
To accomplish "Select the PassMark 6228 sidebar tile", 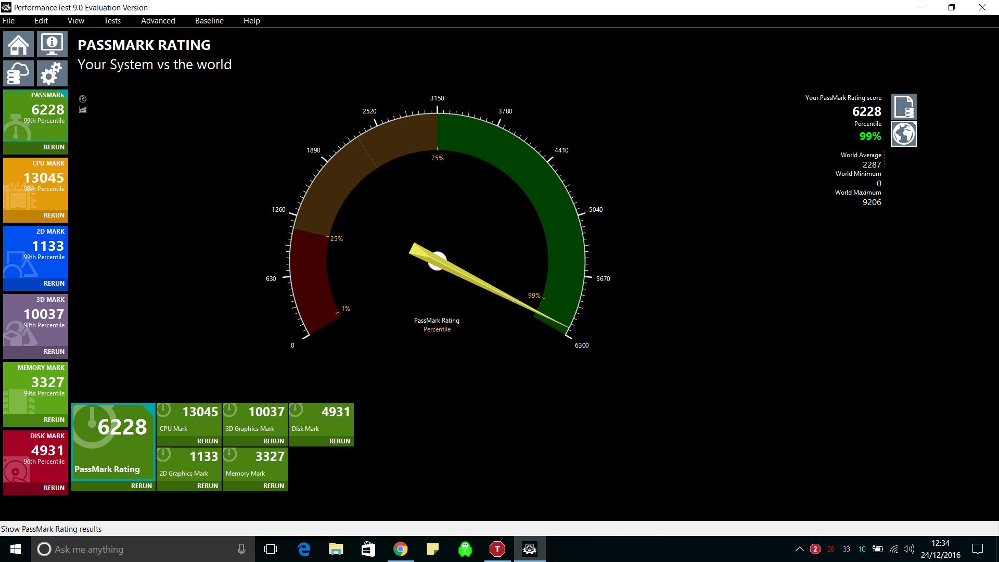I will coord(36,116).
